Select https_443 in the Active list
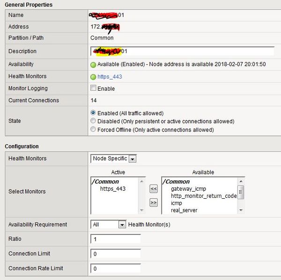Viewport: 281px width, 280px height. pyautogui.click(x=113, y=189)
